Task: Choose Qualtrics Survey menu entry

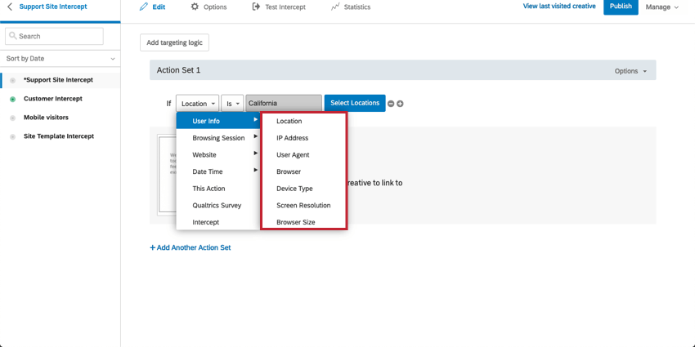Action: point(217,205)
